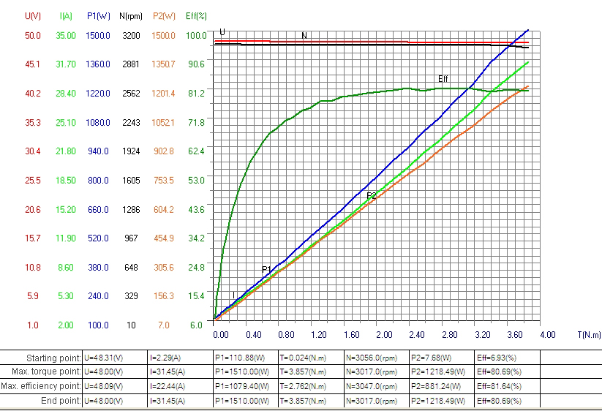Select the Max. torque point row label
The width and height of the screenshot is (602, 411).
45,372
